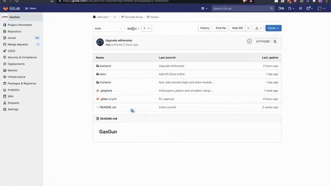Click the browser address bar
Viewport: 331px width, 186px height.
pos(148,1)
